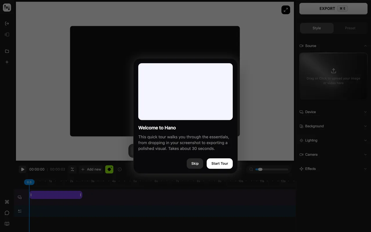Screen dimensions: 371x232
Task: Expand the Background section
Action: pyautogui.click(x=333, y=126)
